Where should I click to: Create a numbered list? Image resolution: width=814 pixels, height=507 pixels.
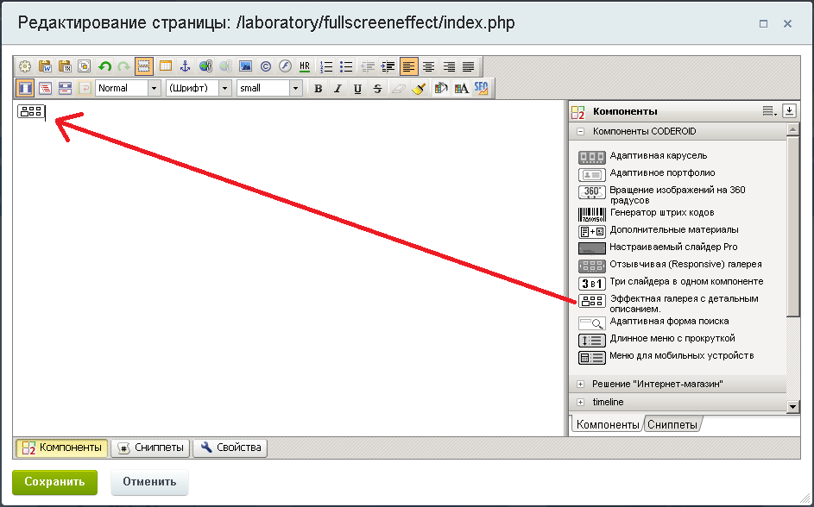[x=327, y=66]
